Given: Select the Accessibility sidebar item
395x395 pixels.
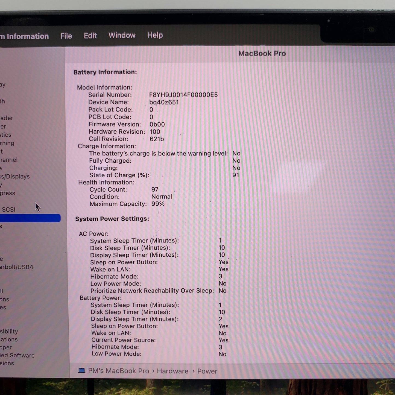Looking at the screenshot, I should [9, 331].
